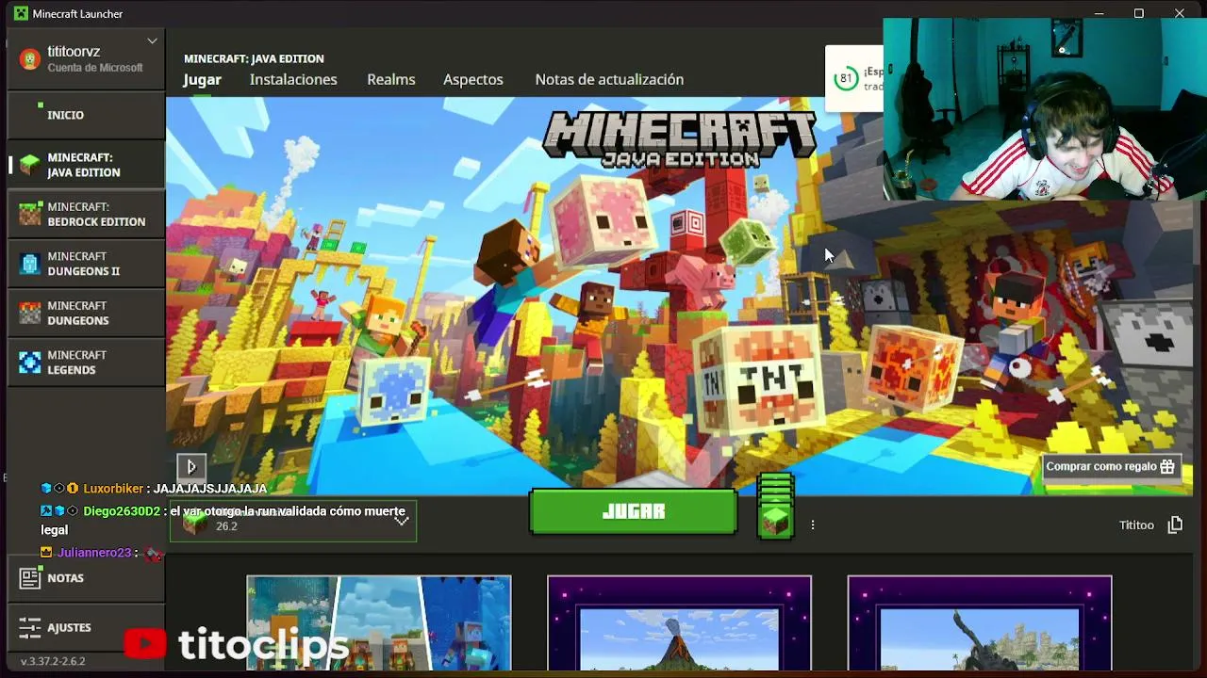This screenshot has height=678, width=1207.
Task: Open the 26.2 installation selector dropdown
Action: coord(293,521)
